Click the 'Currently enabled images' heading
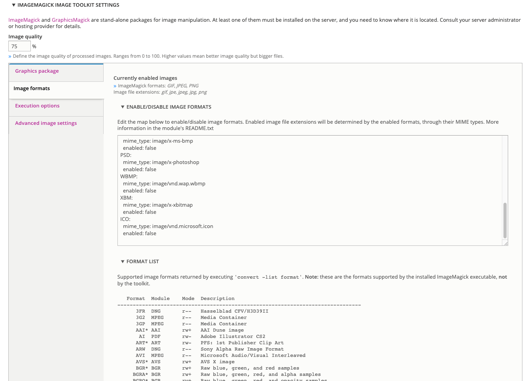The height and width of the screenshot is (381, 526). coord(145,78)
